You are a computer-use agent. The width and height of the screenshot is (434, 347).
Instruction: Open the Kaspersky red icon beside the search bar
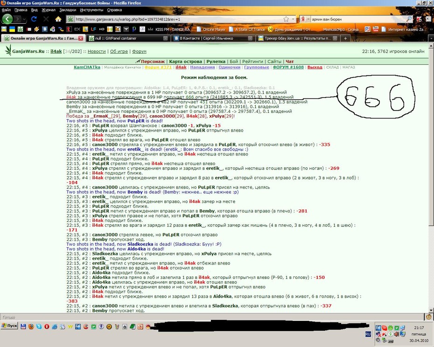(419, 19)
